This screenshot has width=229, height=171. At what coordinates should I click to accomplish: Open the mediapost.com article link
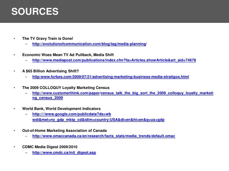[114, 60]
